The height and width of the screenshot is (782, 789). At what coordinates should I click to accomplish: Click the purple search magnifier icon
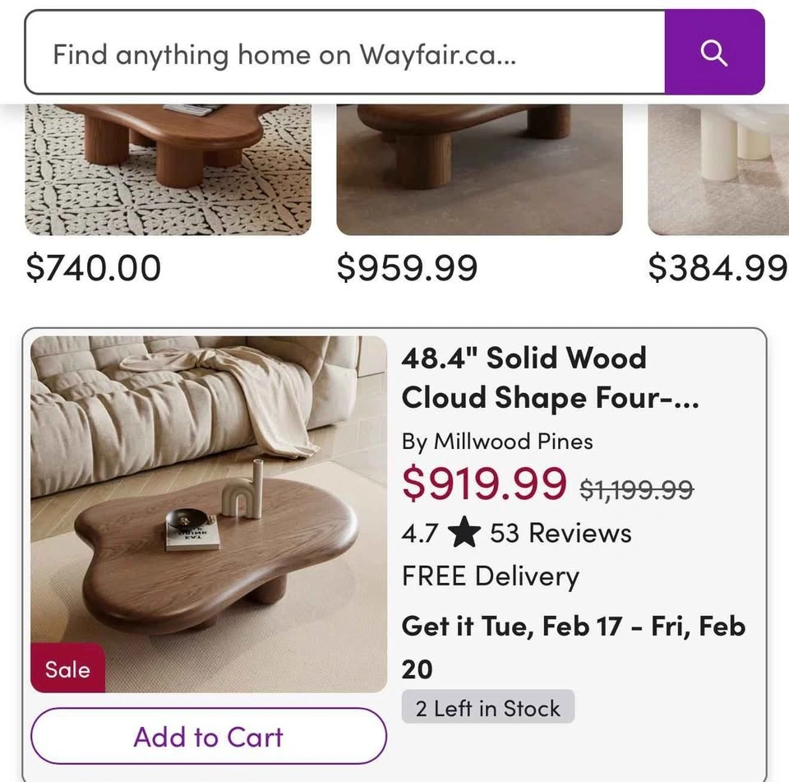(x=714, y=53)
